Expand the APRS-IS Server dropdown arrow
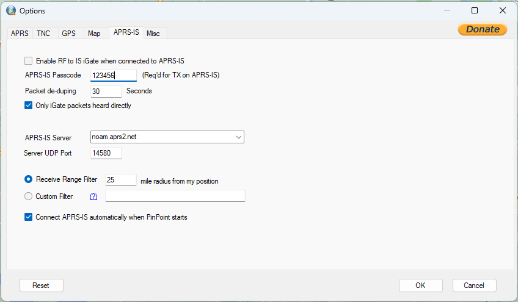The image size is (518, 302). pyautogui.click(x=238, y=137)
